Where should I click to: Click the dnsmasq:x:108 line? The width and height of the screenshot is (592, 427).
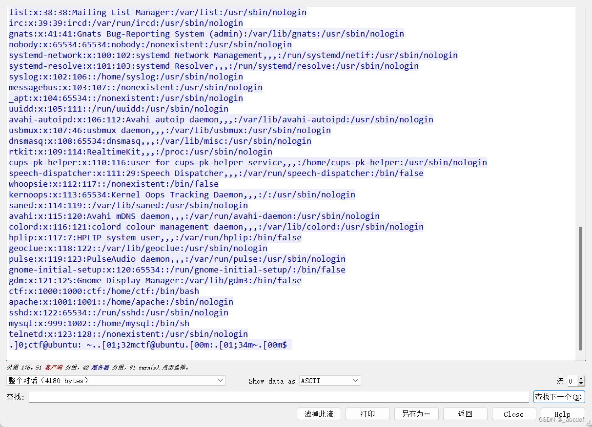tap(160, 141)
